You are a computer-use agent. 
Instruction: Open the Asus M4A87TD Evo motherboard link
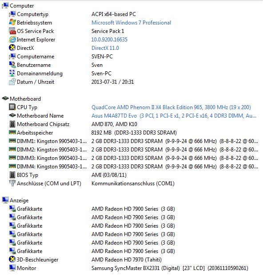point(174,116)
